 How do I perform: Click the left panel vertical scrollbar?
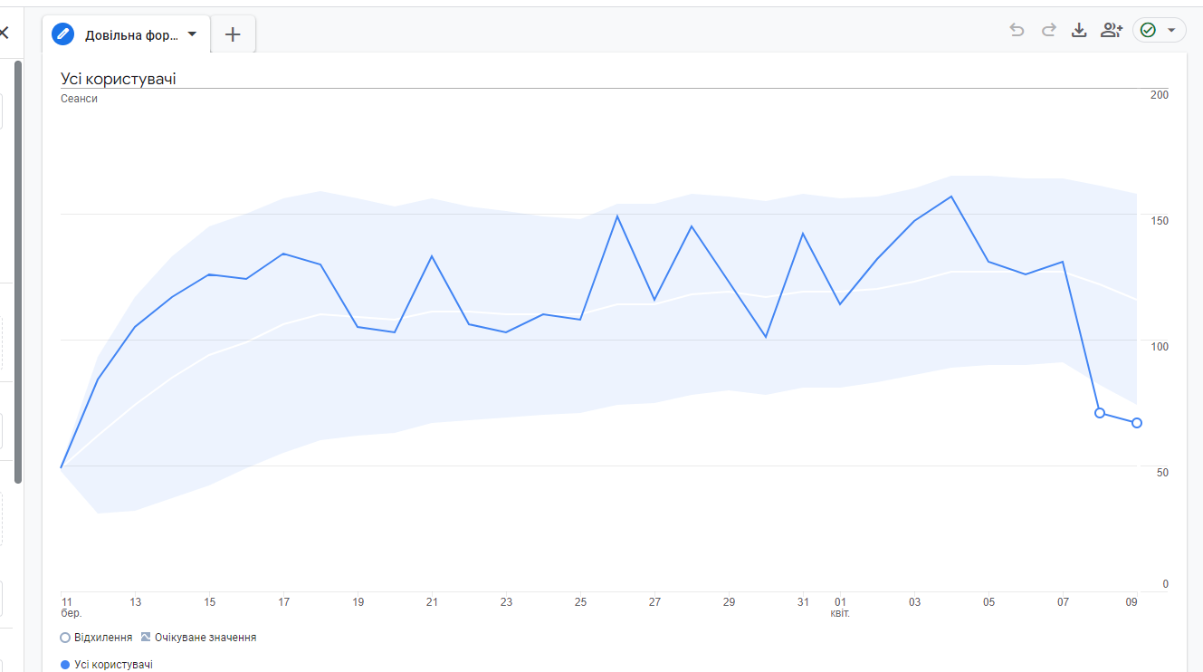[x=18, y=272]
